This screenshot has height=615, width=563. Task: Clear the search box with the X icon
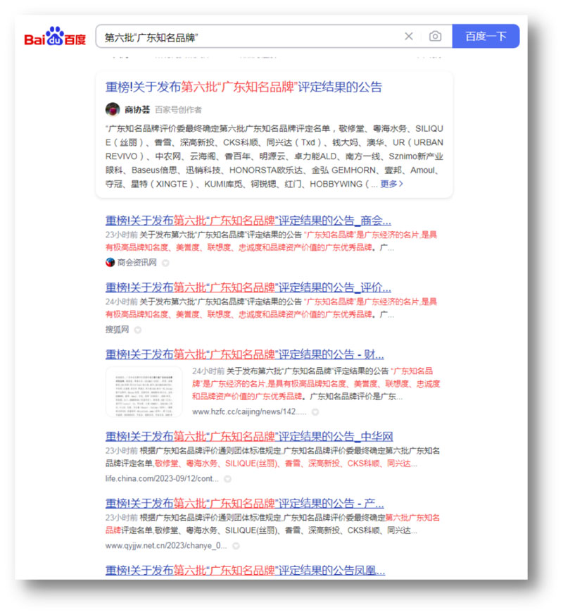click(x=409, y=37)
